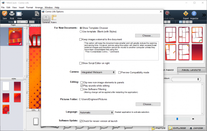Open the File menu

3,8
